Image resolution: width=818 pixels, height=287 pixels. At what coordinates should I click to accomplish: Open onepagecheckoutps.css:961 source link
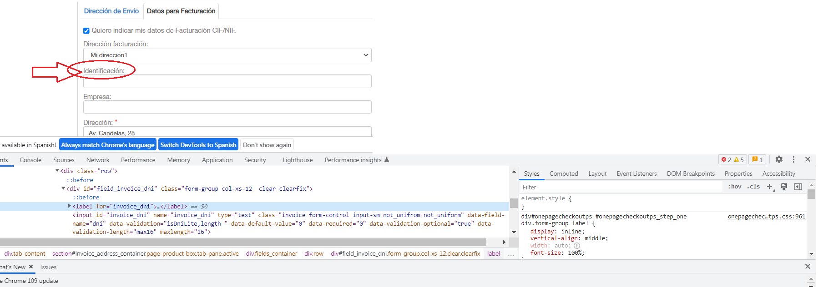click(x=766, y=217)
